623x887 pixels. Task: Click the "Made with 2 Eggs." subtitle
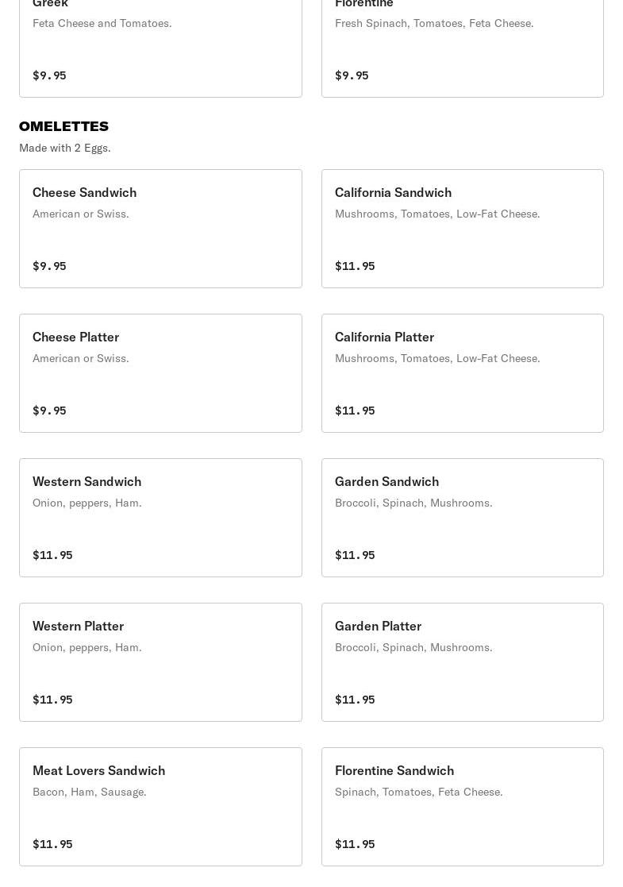click(x=65, y=148)
